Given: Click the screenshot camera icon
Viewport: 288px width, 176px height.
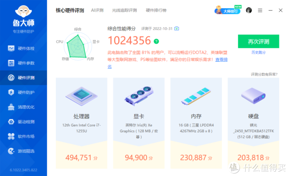Looking at the screenshot, I should coord(177,28).
